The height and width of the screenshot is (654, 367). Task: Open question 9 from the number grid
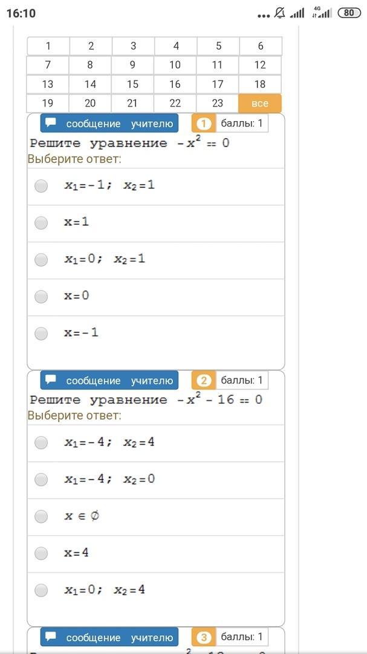click(132, 65)
